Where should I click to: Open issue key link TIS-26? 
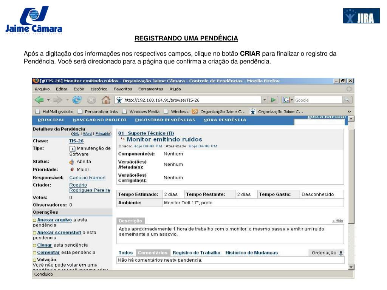tap(76, 141)
